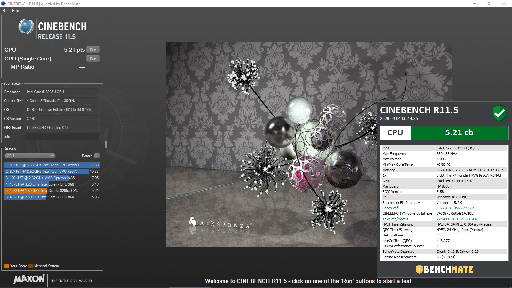This screenshot has height=288, width=512.
Task: Open the File menu
Action: click(5, 11)
